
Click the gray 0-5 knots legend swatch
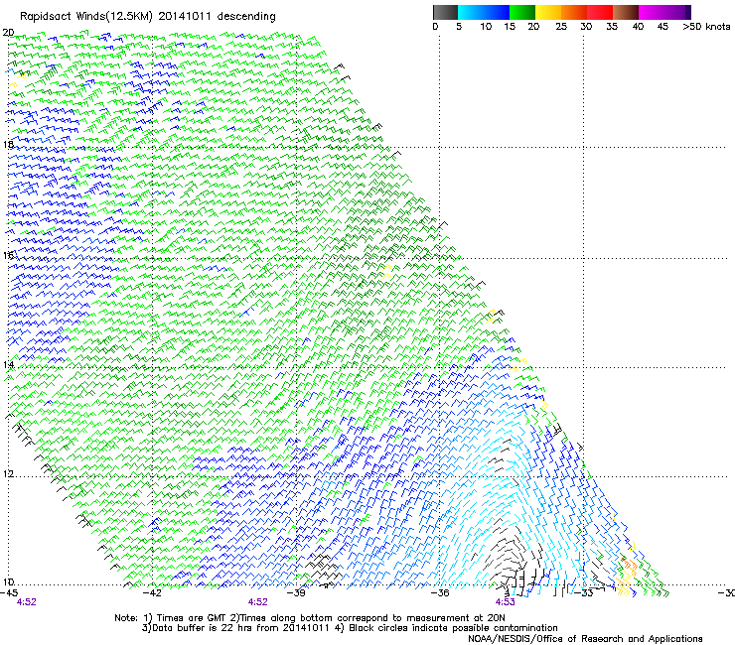click(445, 12)
